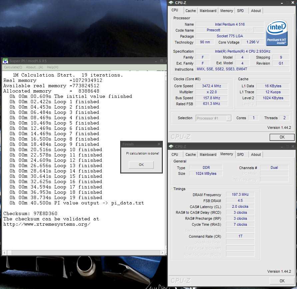Open the Help(H) menu in Super PI
The height and width of the screenshot is (289, 297).
(x=53, y=67)
